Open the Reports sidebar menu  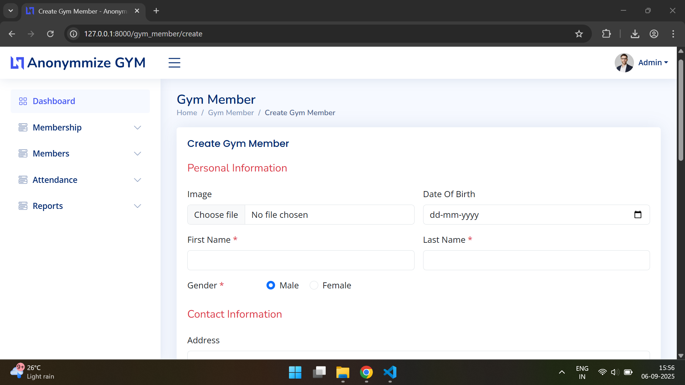click(x=80, y=206)
